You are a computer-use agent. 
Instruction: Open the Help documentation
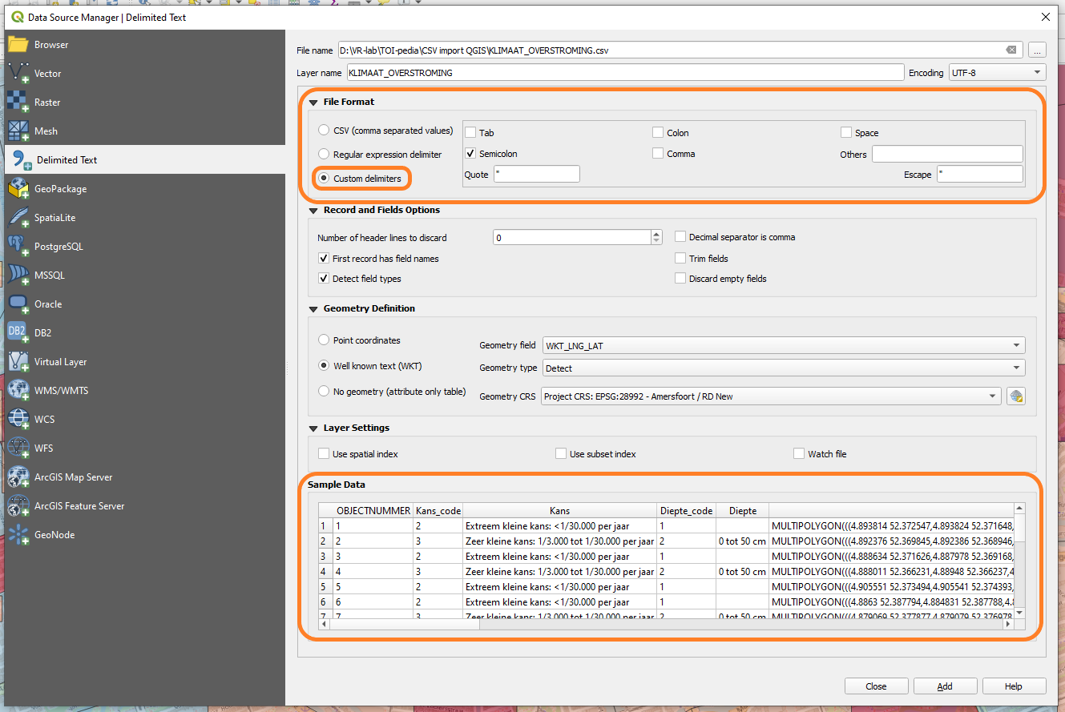tap(1014, 686)
